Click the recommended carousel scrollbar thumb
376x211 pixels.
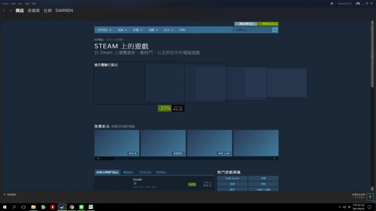pos(108,158)
